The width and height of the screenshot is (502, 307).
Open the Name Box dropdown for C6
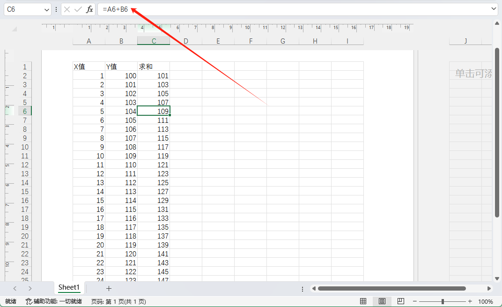(x=46, y=9)
